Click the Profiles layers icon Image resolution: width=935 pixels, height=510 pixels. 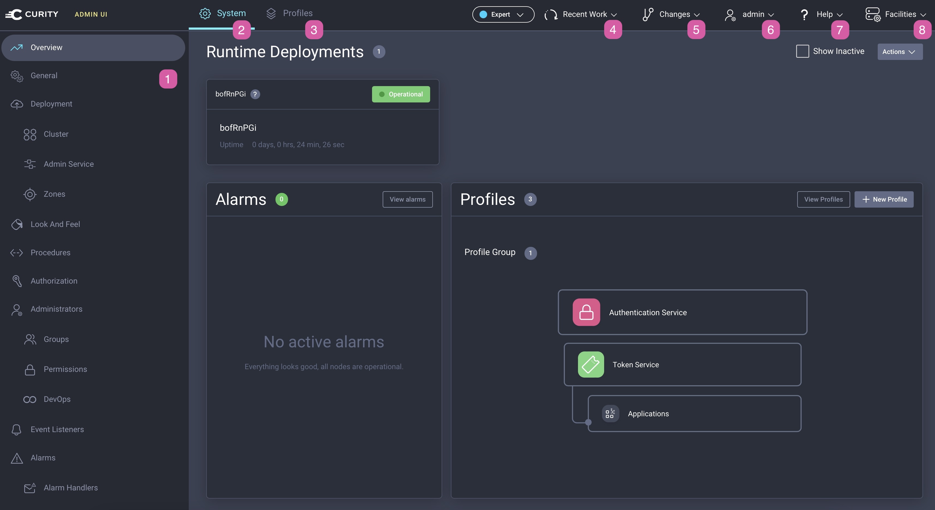(x=271, y=13)
